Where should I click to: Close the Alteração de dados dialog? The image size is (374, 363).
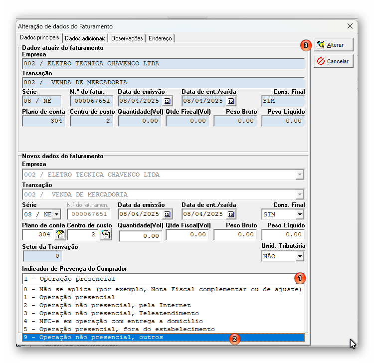pyautogui.click(x=350, y=26)
